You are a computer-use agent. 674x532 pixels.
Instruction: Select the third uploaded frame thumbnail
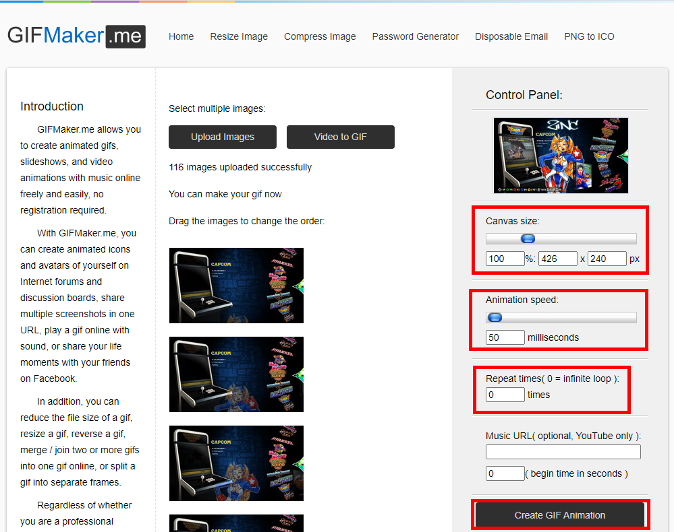(236, 463)
